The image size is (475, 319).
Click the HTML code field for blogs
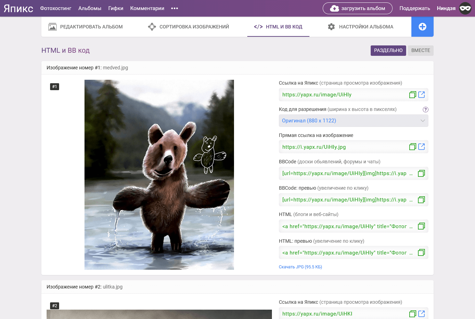346,226
